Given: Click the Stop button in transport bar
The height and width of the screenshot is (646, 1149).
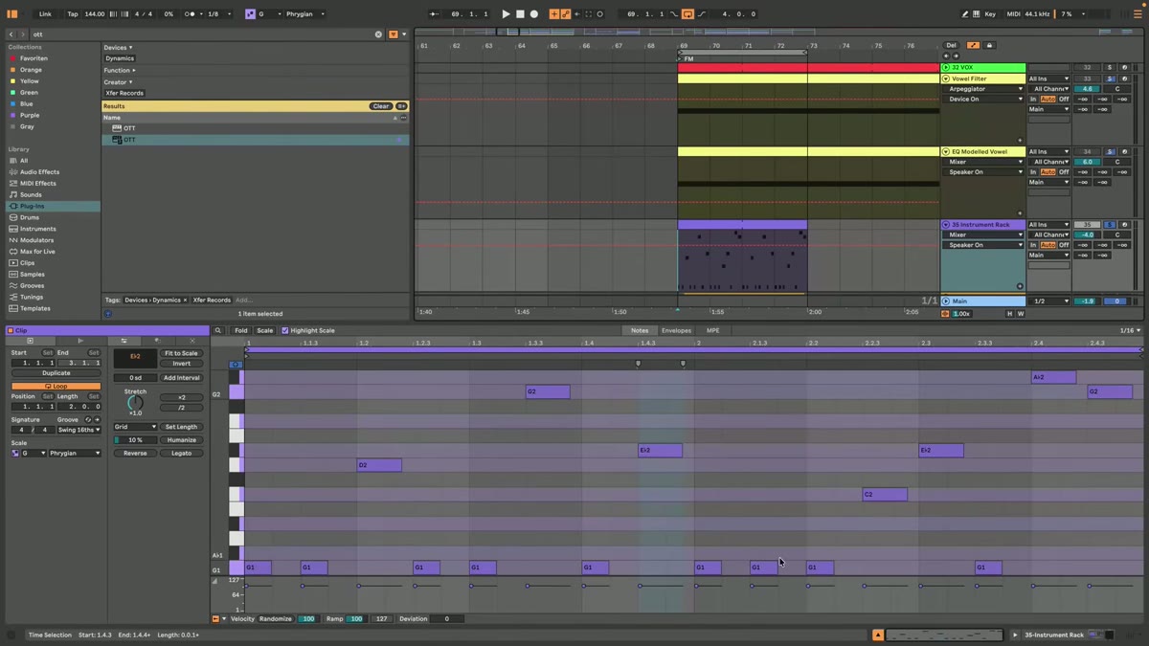Looking at the screenshot, I should (520, 14).
